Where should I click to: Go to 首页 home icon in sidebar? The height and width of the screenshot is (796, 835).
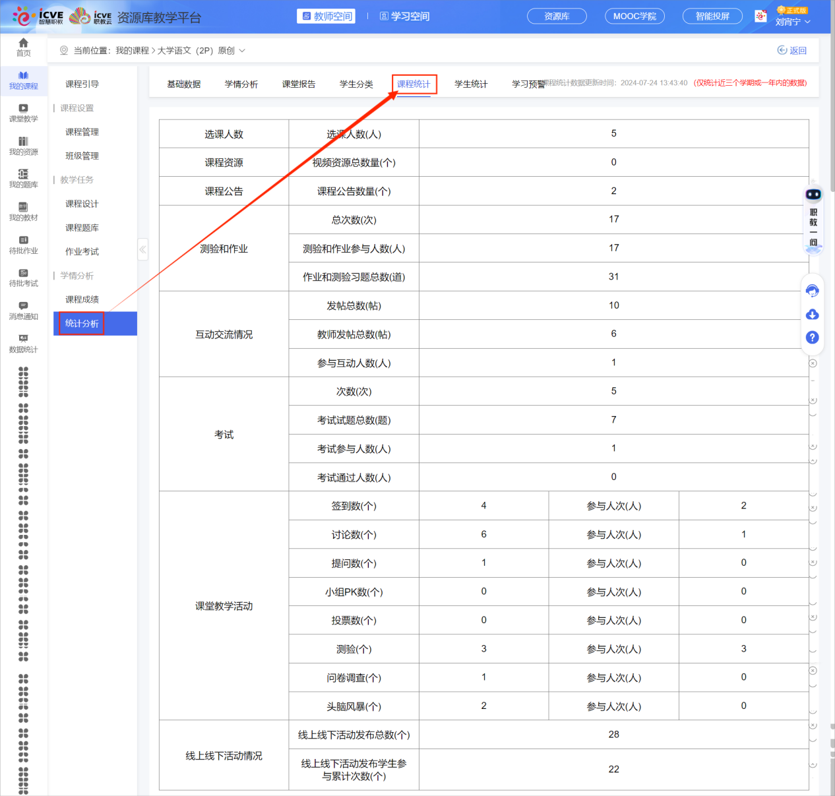pyautogui.click(x=23, y=47)
